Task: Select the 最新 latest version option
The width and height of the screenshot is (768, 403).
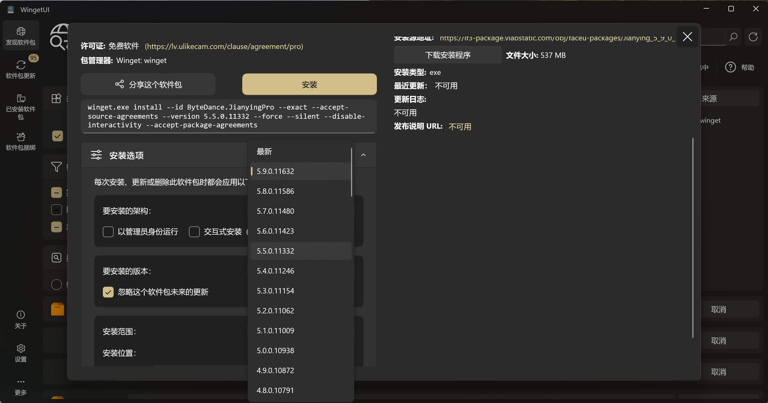Action: 300,151
